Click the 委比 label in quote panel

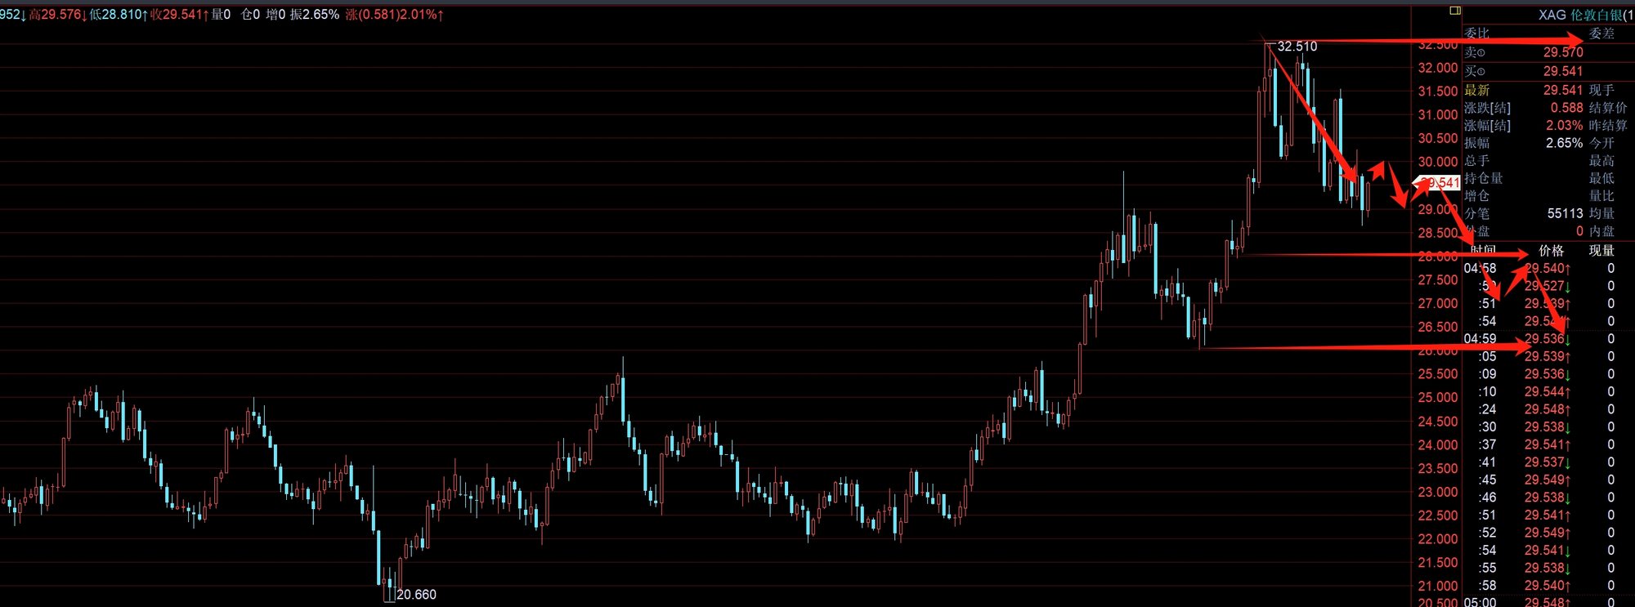pyautogui.click(x=1477, y=33)
